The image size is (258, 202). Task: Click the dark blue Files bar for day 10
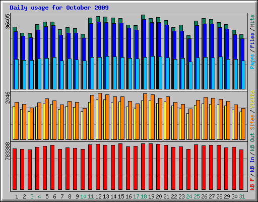pyautogui.click(x=84, y=49)
